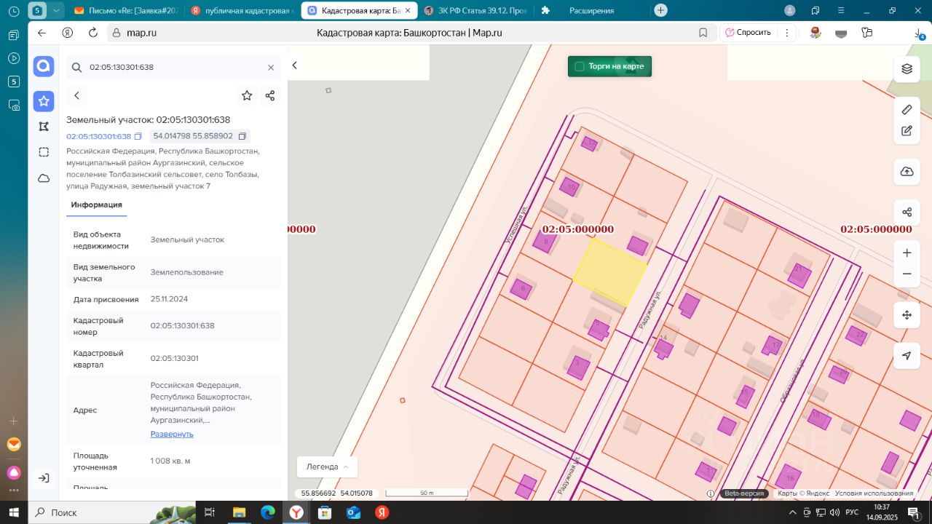Image resolution: width=932 pixels, height=524 pixels.
Task: Open Outlook from the taskbar
Action: pos(354,512)
